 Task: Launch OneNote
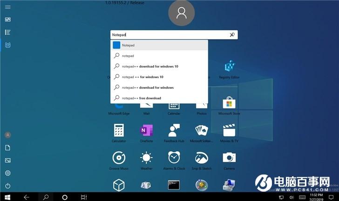click(x=146, y=133)
